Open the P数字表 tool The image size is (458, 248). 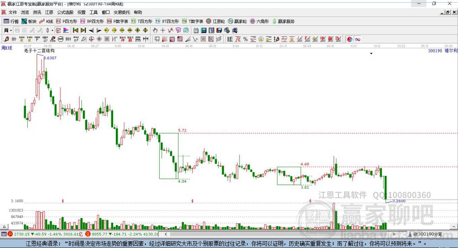[x=118, y=21]
